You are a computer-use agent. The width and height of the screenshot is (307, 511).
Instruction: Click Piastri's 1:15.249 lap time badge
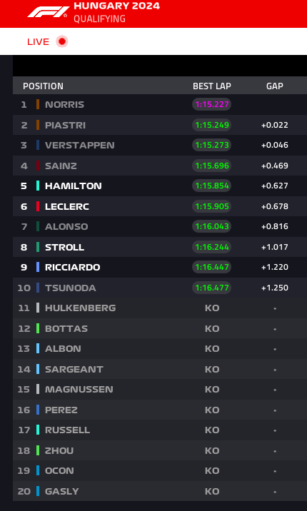click(x=212, y=125)
